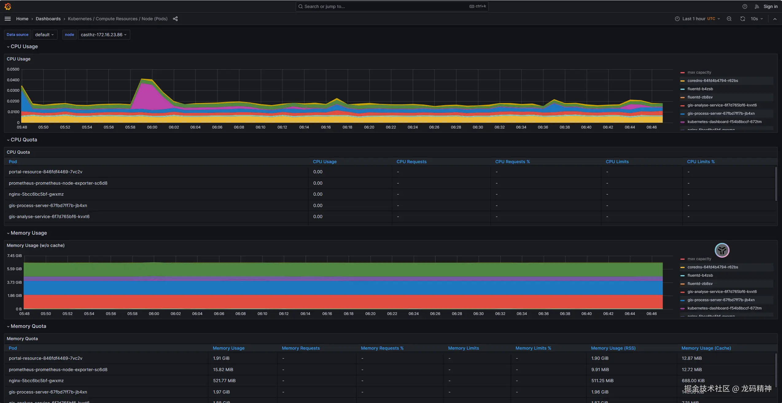This screenshot has height=403, width=782.
Task: Click the news feed RSS icon
Action: tap(757, 6)
